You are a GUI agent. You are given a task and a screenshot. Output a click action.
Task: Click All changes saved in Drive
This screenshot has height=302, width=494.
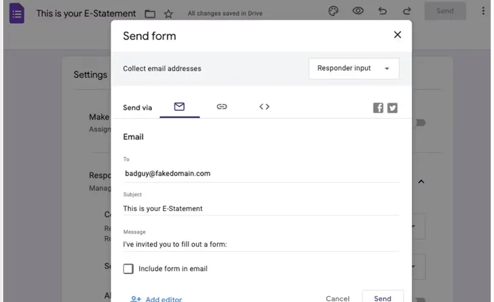click(225, 14)
